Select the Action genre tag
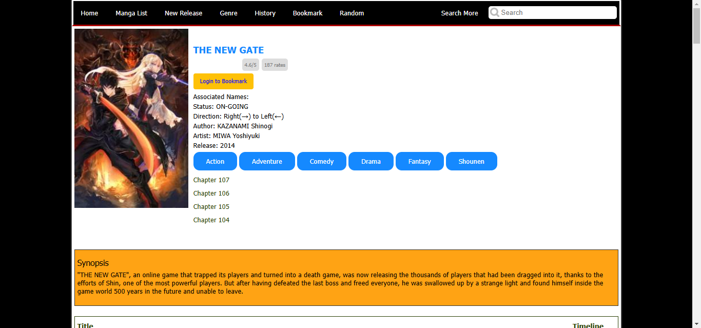The image size is (701, 328). tap(215, 161)
